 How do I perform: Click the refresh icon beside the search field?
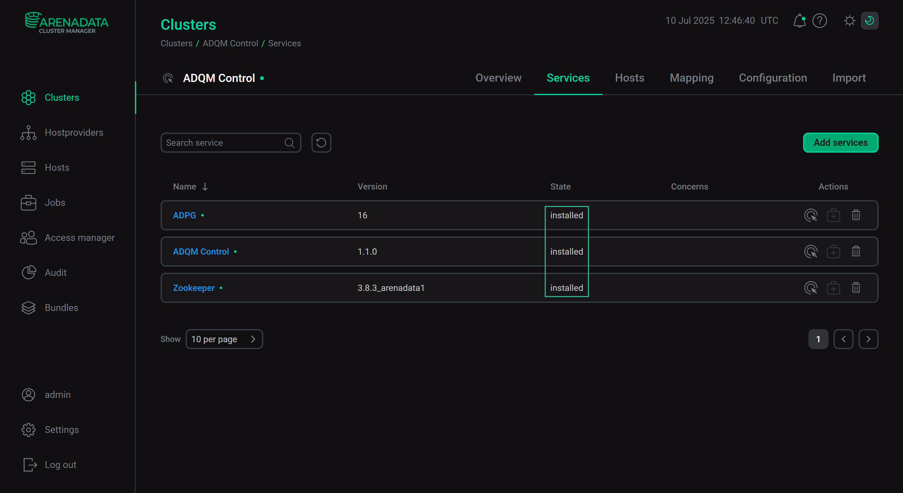click(321, 143)
